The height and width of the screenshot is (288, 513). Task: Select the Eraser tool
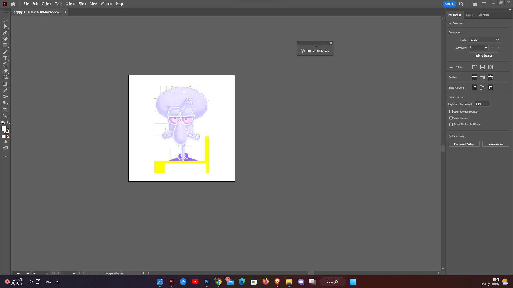[x=5, y=71]
